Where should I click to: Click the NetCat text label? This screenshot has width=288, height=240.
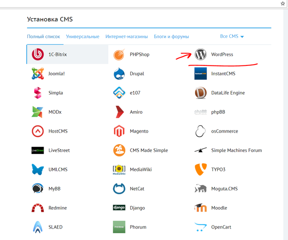(137, 189)
